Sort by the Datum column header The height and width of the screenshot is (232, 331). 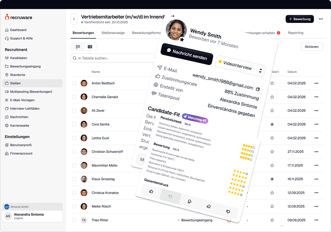[292, 72]
